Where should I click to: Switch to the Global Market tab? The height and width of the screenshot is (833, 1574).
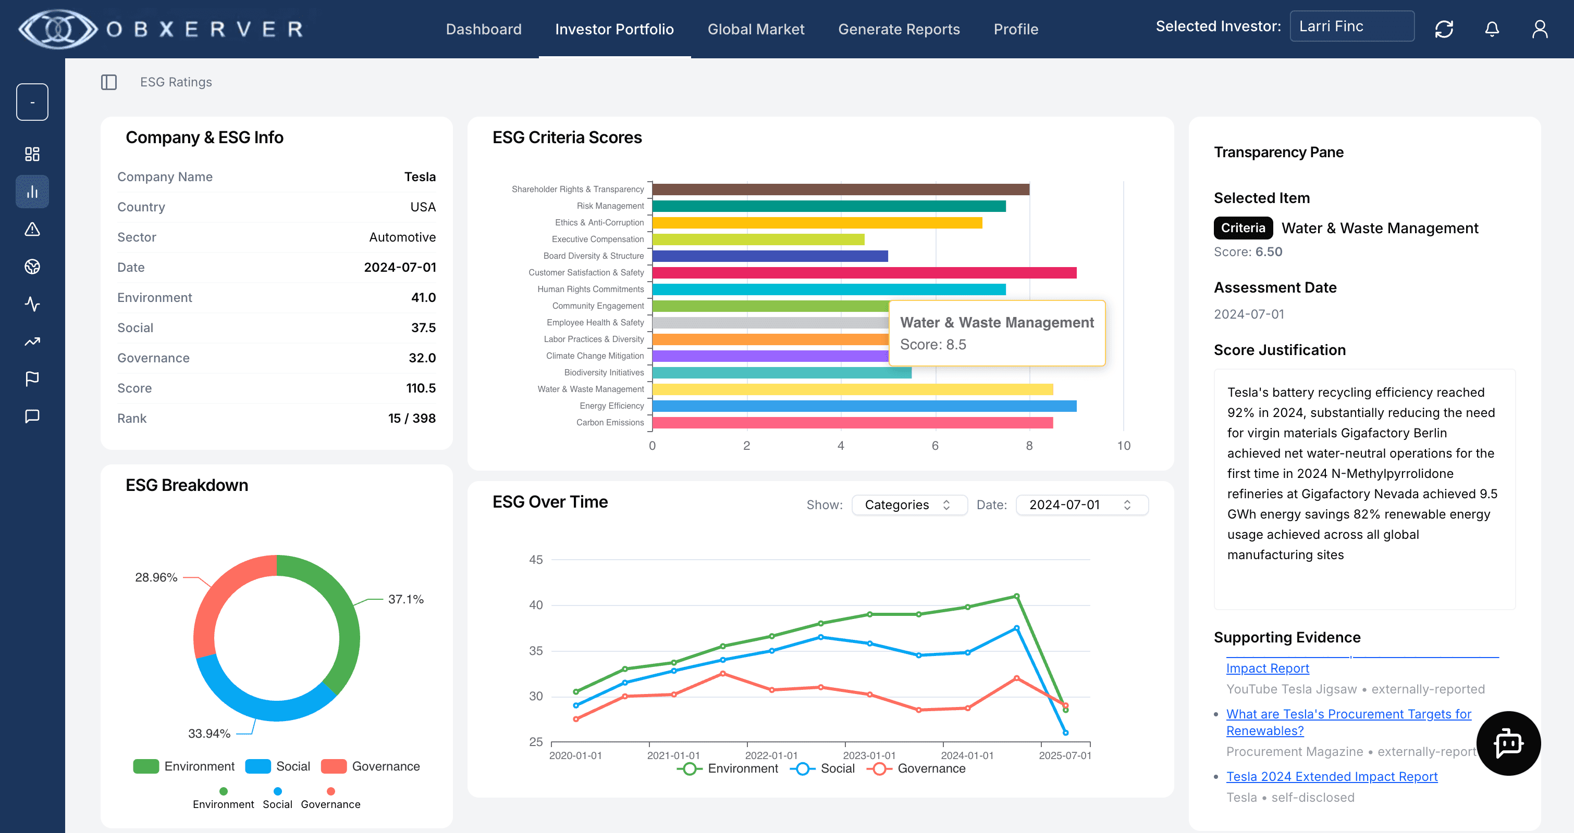tap(756, 29)
